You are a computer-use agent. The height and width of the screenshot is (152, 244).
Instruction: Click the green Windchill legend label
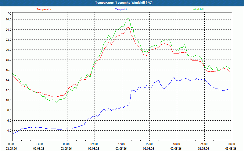click(x=198, y=9)
